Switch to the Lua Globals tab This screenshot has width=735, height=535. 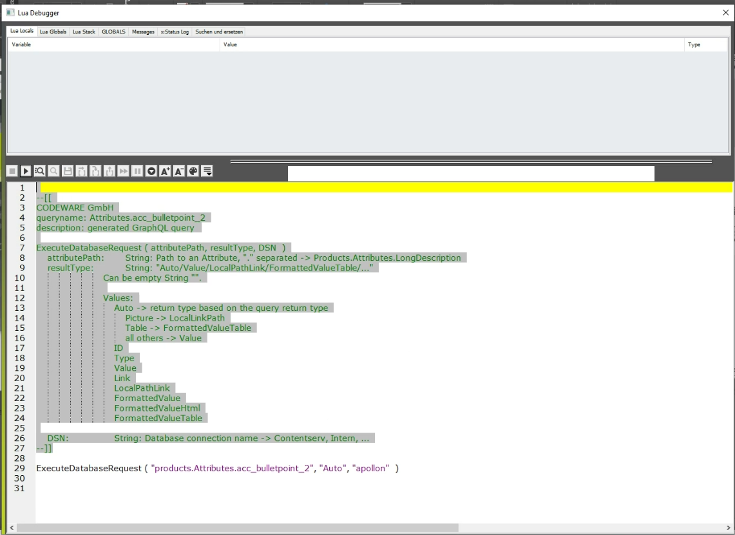click(x=53, y=32)
